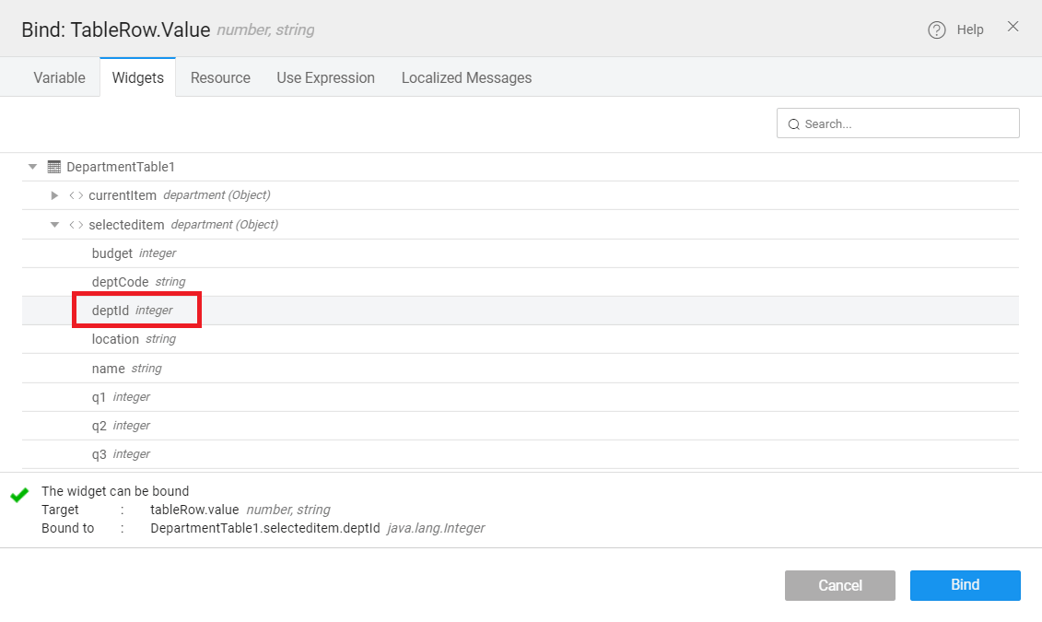Expand the currentItem node
Image resolution: width=1042 pixels, height=622 pixels.
tap(54, 195)
